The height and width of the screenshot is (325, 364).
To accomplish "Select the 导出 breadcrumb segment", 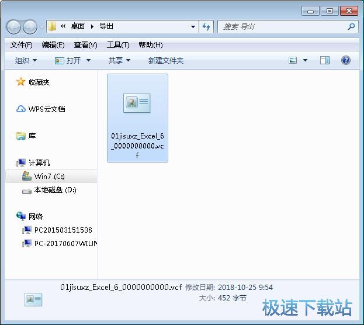I will [x=106, y=26].
